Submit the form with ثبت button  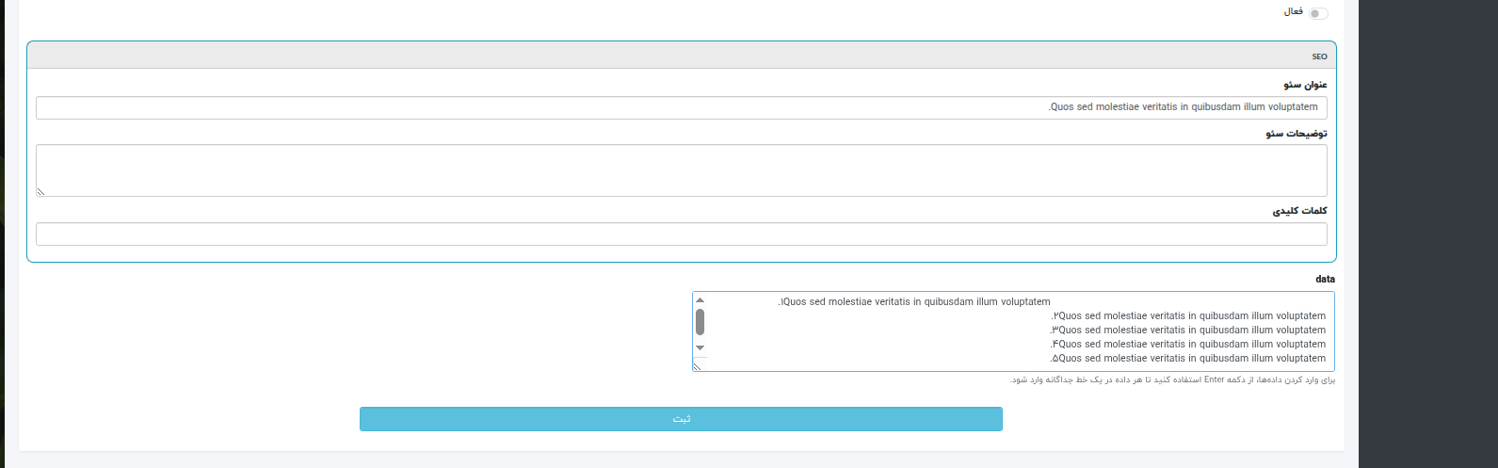tap(681, 419)
